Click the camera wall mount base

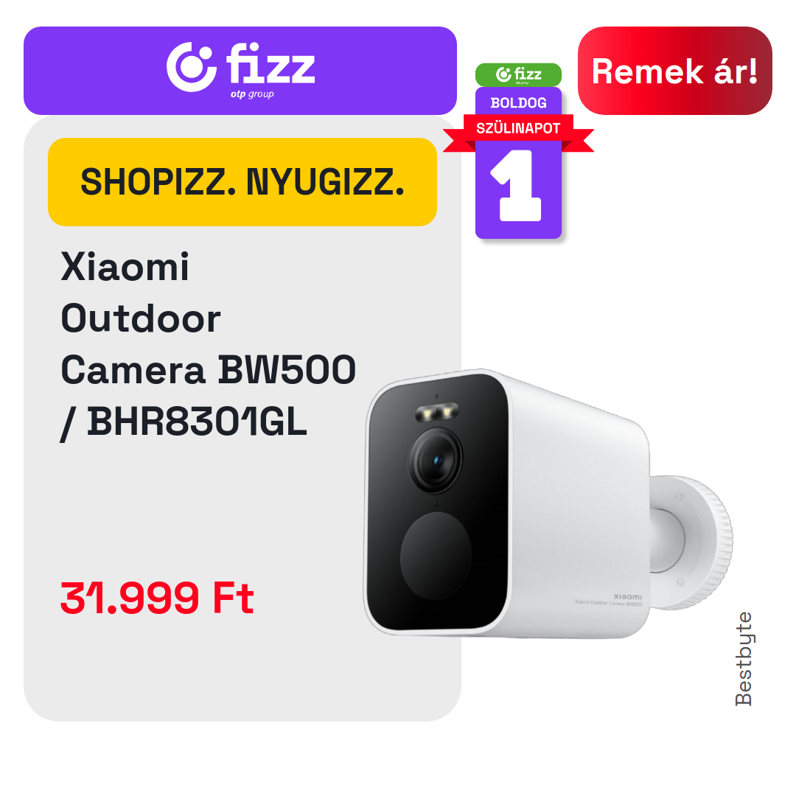tap(692, 542)
